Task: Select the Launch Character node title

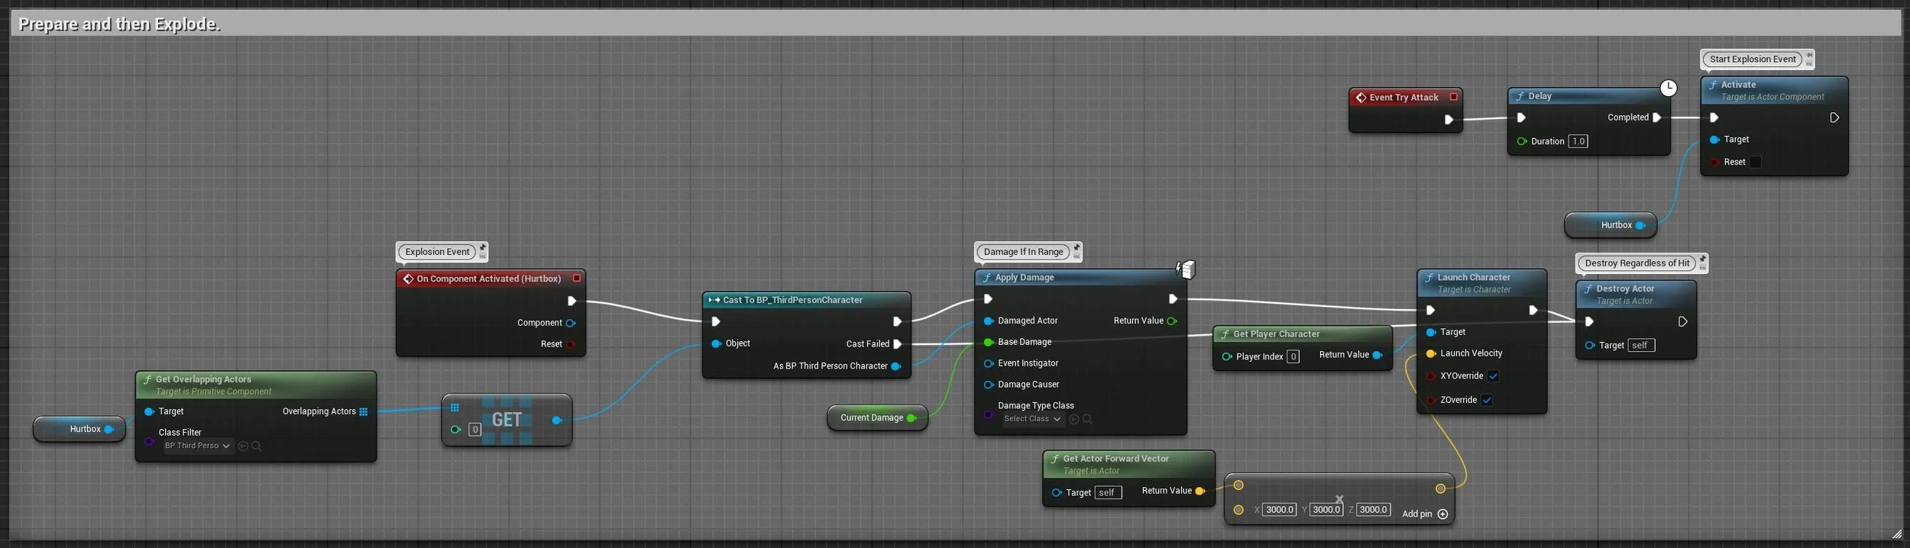Action: [1473, 278]
